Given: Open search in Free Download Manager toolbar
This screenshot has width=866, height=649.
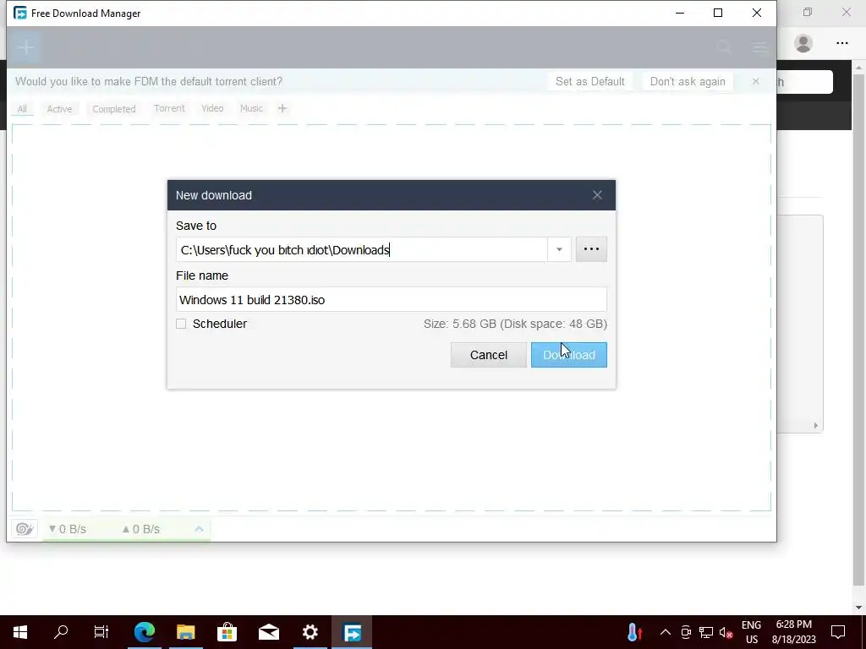Looking at the screenshot, I should [724, 47].
